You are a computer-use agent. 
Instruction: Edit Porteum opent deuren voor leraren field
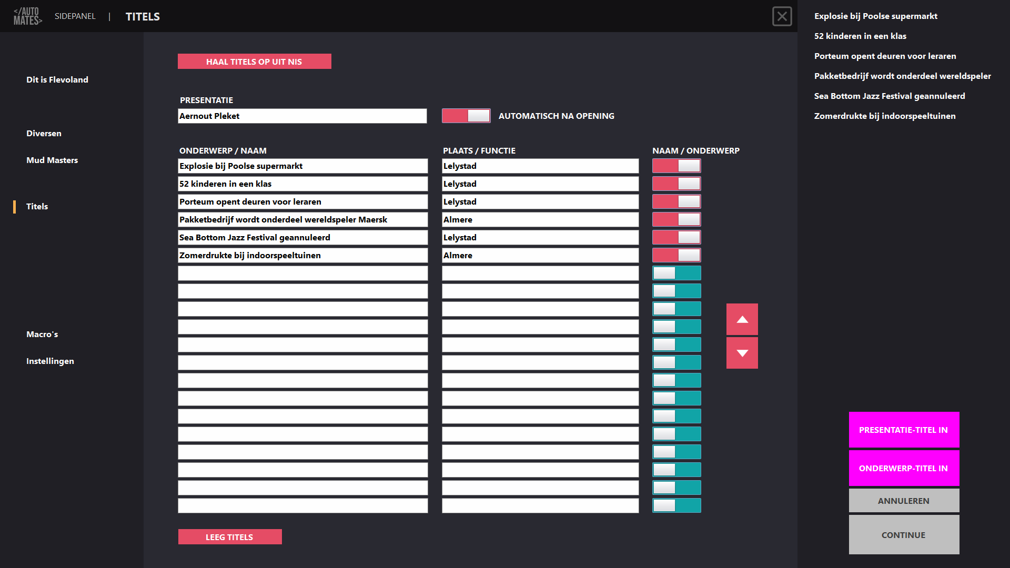pyautogui.click(x=303, y=201)
